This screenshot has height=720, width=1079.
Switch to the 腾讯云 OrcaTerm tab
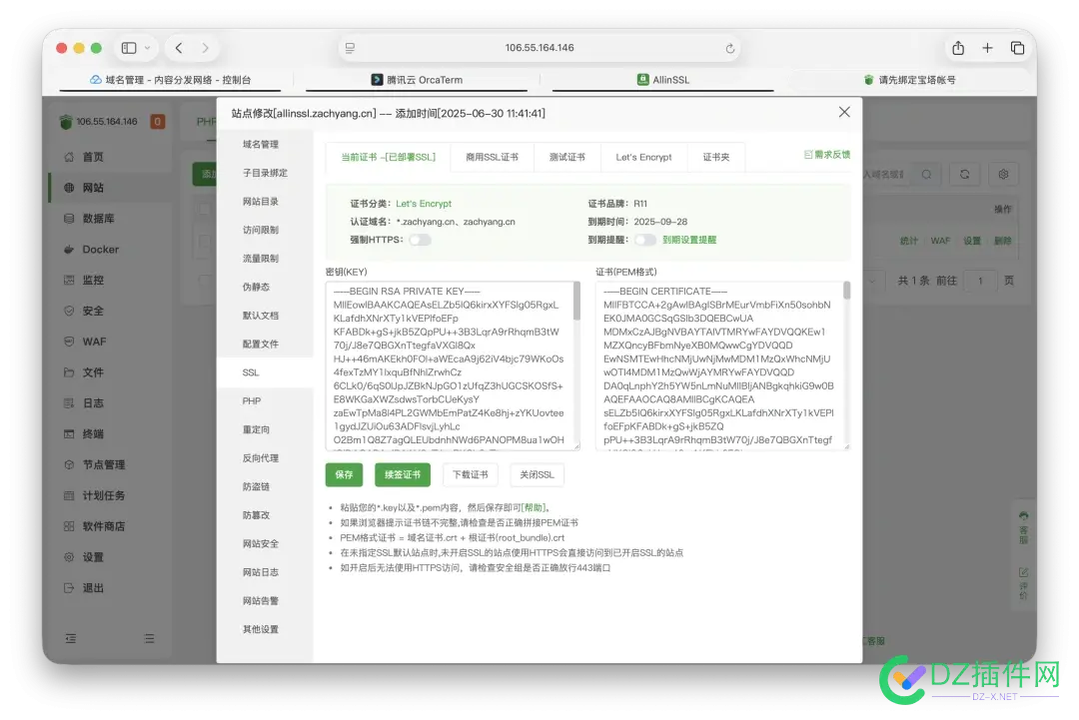(417, 80)
